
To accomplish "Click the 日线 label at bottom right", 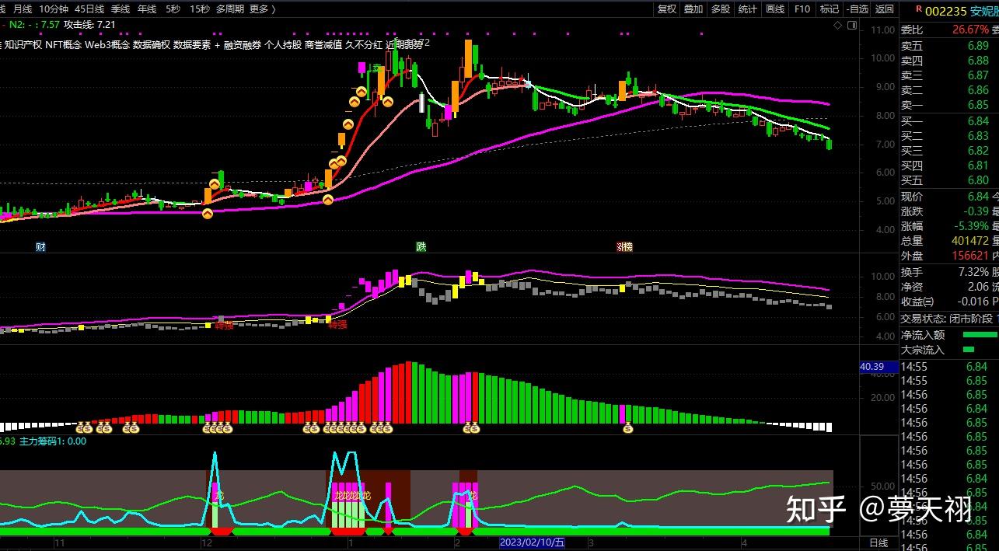I will tap(878, 542).
